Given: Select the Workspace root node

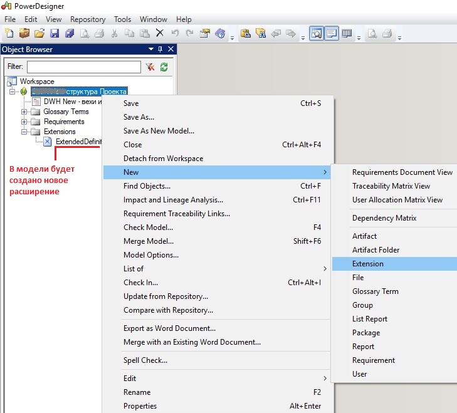Looking at the screenshot, I should coord(37,81).
